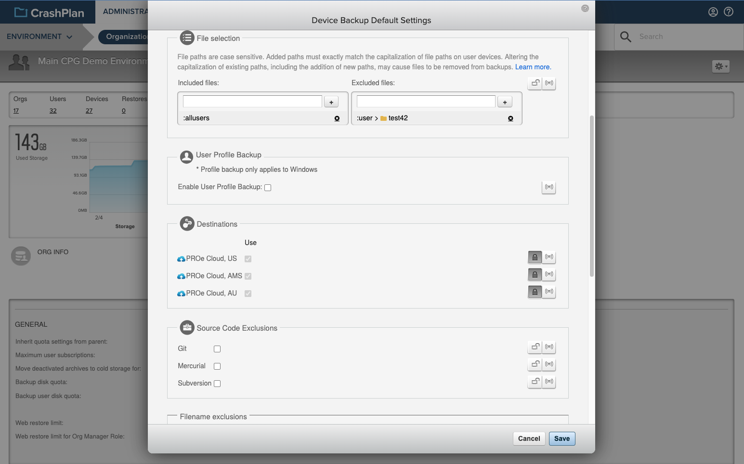Open the account profile menu
744x464 pixels.
click(x=713, y=12)
